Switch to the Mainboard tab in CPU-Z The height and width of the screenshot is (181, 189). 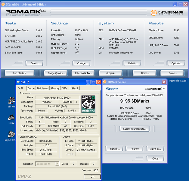[x=43, y=88]
